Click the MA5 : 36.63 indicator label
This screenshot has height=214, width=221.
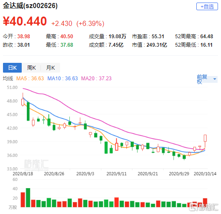coord(30,79)
